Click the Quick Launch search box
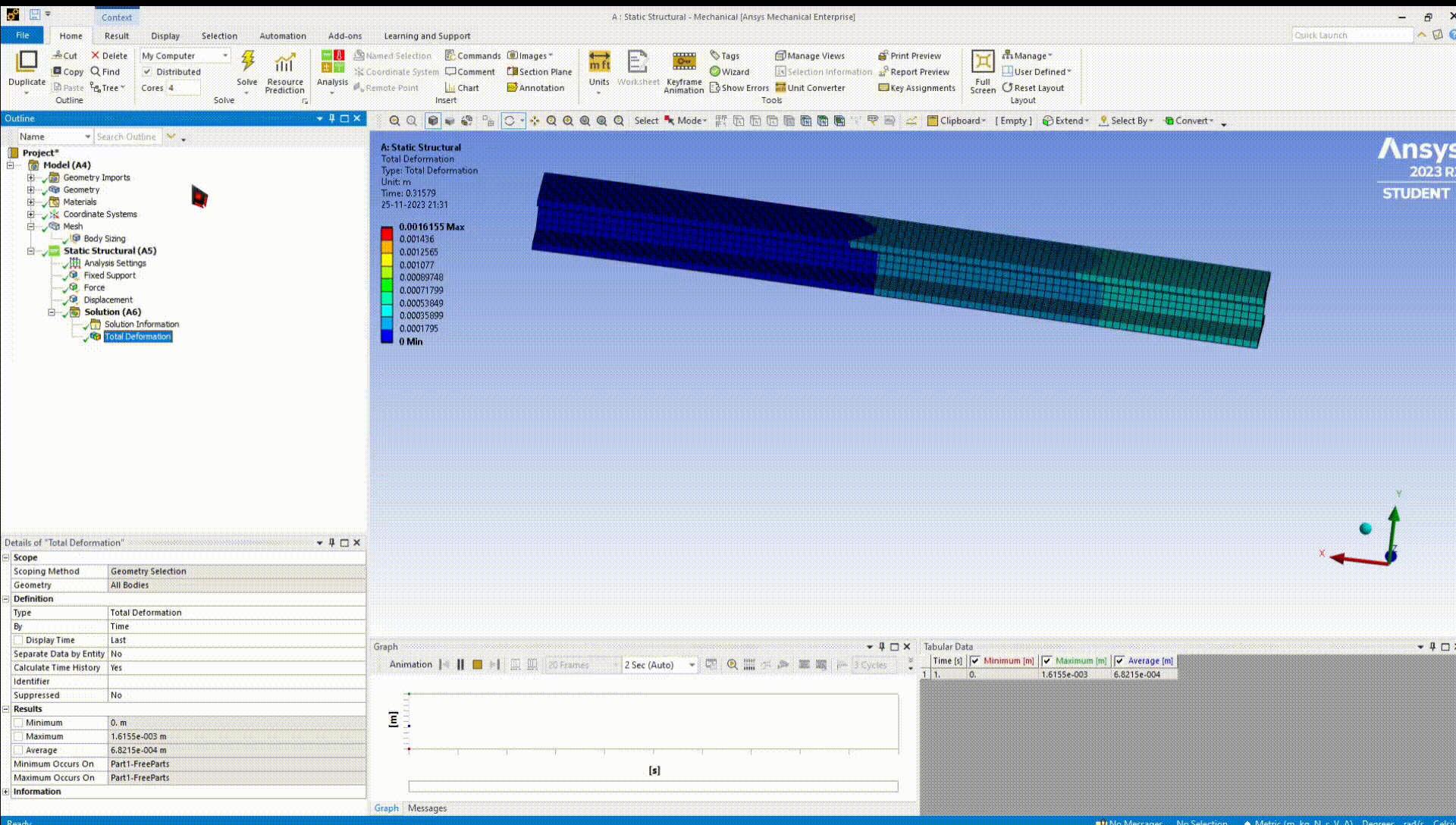The width and height of the screenshot is (1456, 825). pos(1353,36)
